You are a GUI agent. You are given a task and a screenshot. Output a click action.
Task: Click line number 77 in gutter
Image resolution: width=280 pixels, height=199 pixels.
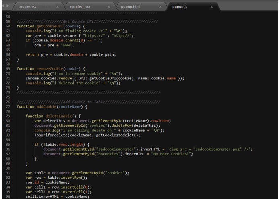coord(8,107)
